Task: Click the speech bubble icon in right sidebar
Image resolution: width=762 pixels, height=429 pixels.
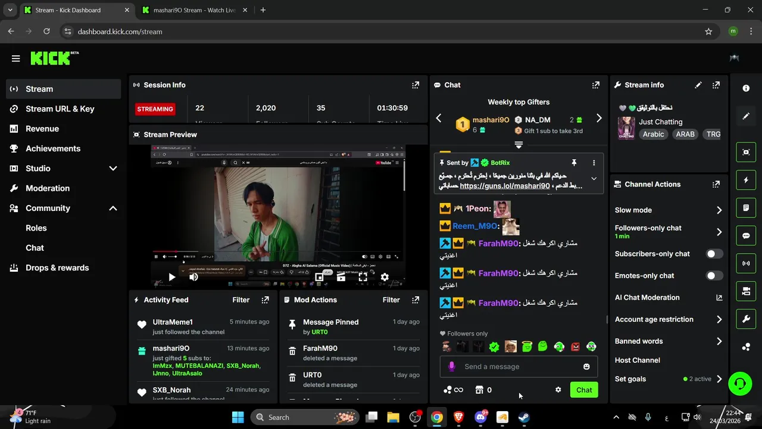Action: click(x=746, y=235)
